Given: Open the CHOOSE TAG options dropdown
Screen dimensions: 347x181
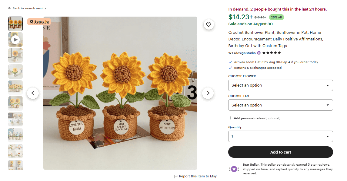Looking at the screenshot, I should (280, 105).
